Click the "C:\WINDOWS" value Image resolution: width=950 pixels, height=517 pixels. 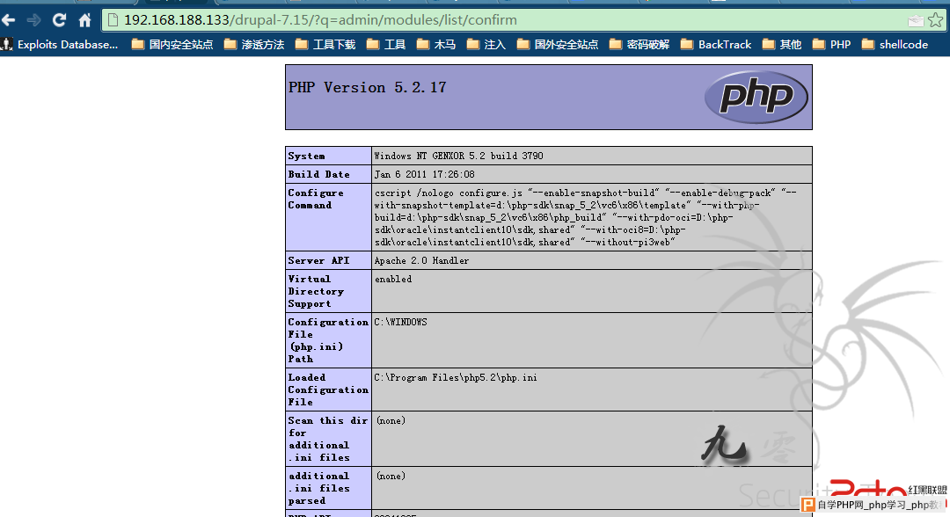pyautogui.click(x=400, y=322)
